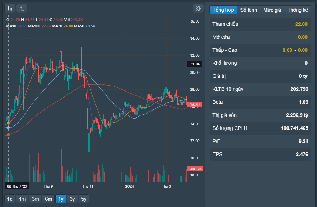317x207 pixels.
Task: Open the candlestick chart type selector
Action: (10, 8)
